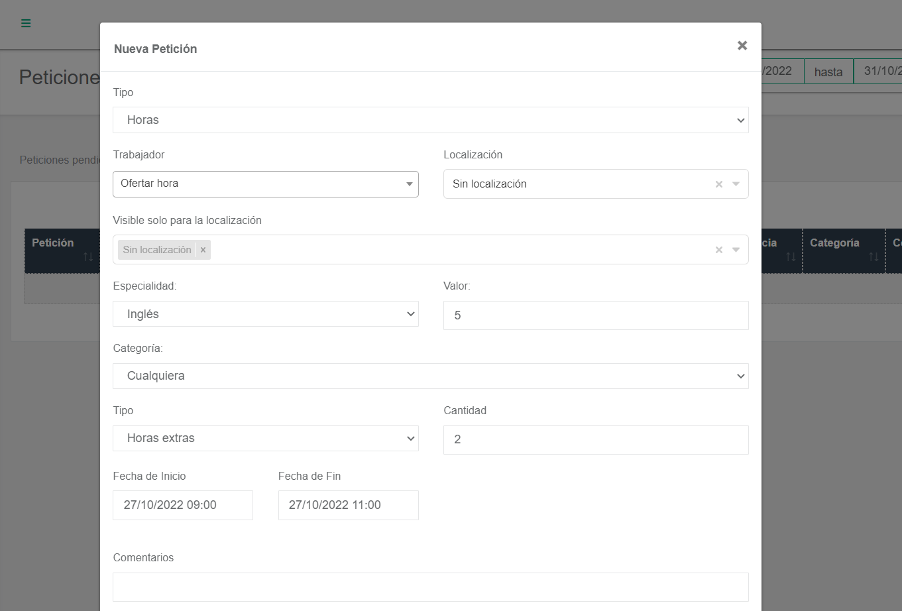The image size is (902, 611).
Task: Click the Cantidad input field
Action: click(595, 439)
